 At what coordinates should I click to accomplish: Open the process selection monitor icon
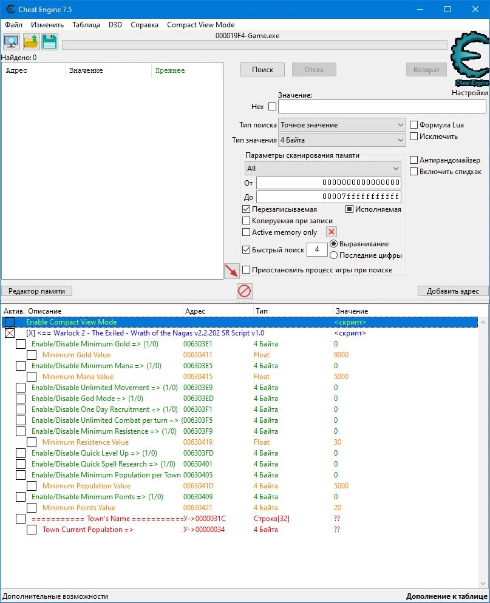coord(12,41)
